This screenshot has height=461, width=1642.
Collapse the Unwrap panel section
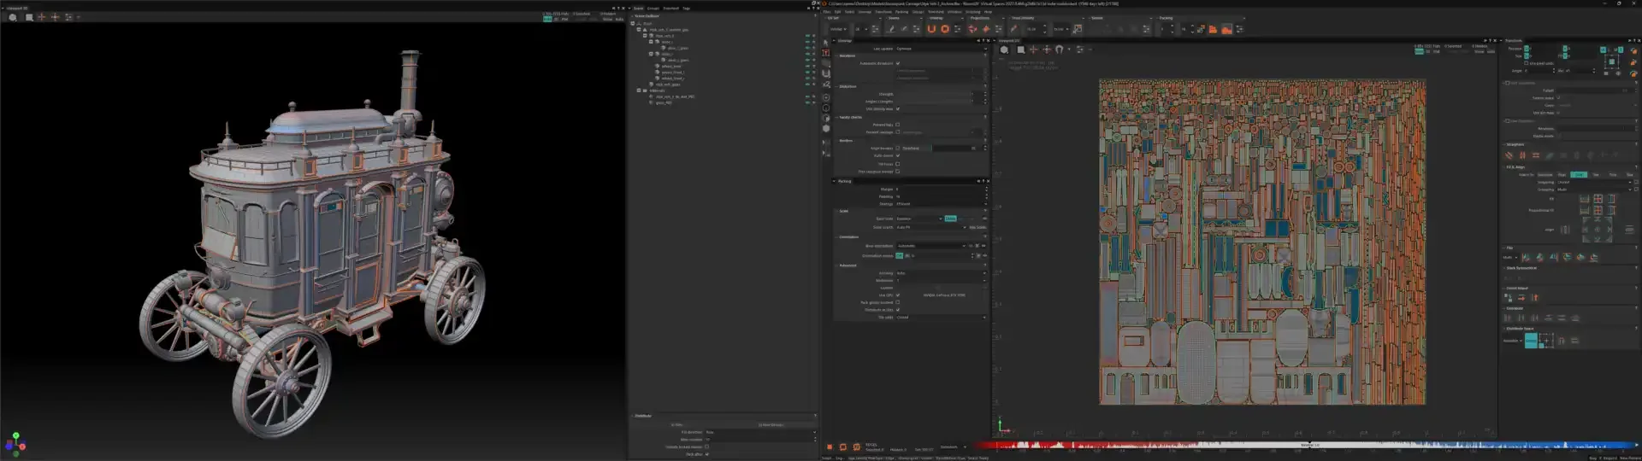pyautogui.click(x=834, y=40)
